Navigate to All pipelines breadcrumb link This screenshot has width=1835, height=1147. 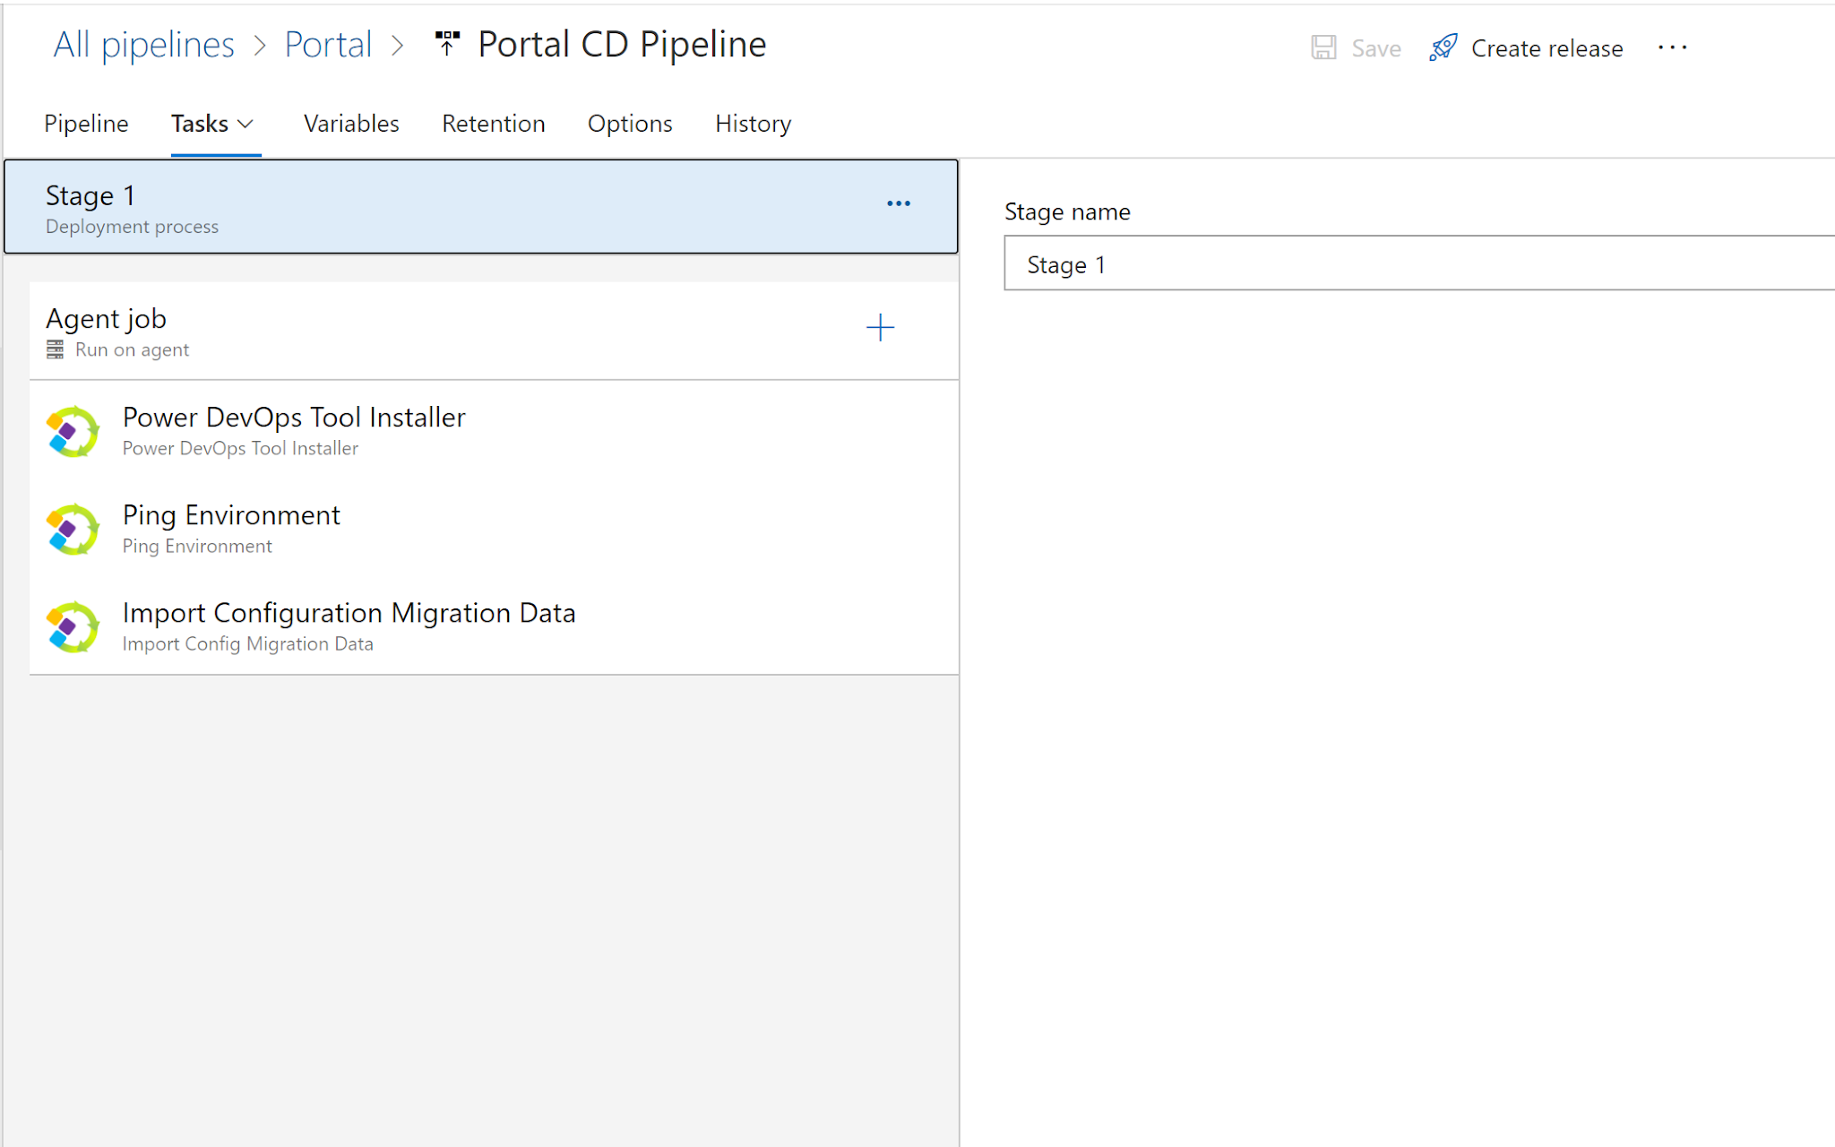pyautogui.click(x=143, y=45)
